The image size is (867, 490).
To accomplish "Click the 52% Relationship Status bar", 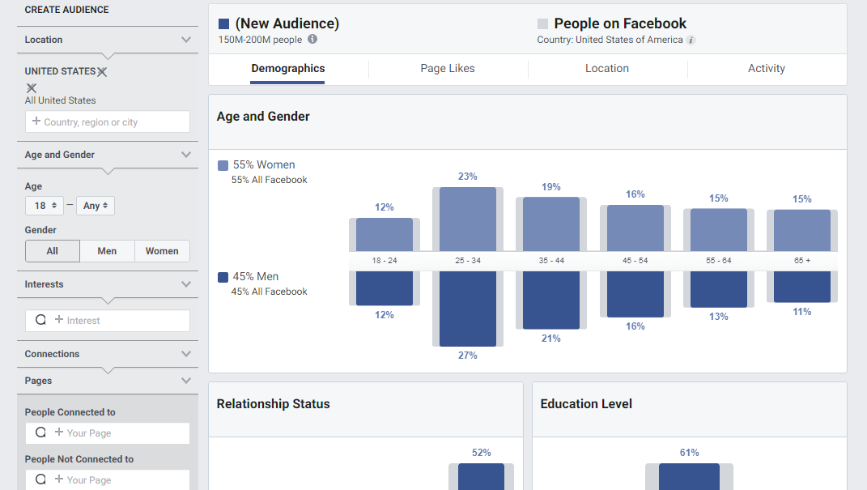I will [x=481, y=477].
